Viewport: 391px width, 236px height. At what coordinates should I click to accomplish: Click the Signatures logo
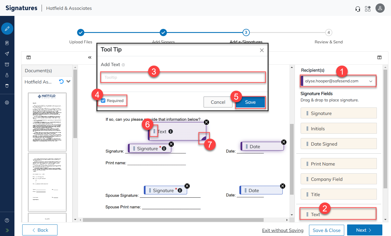(x=21, y=8)
